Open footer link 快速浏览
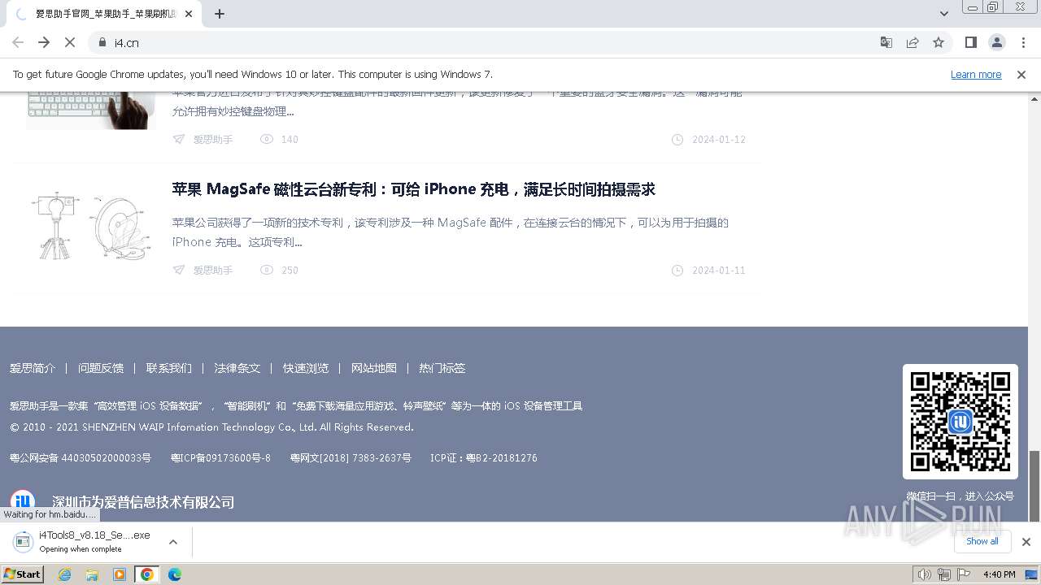 (306, 368)
